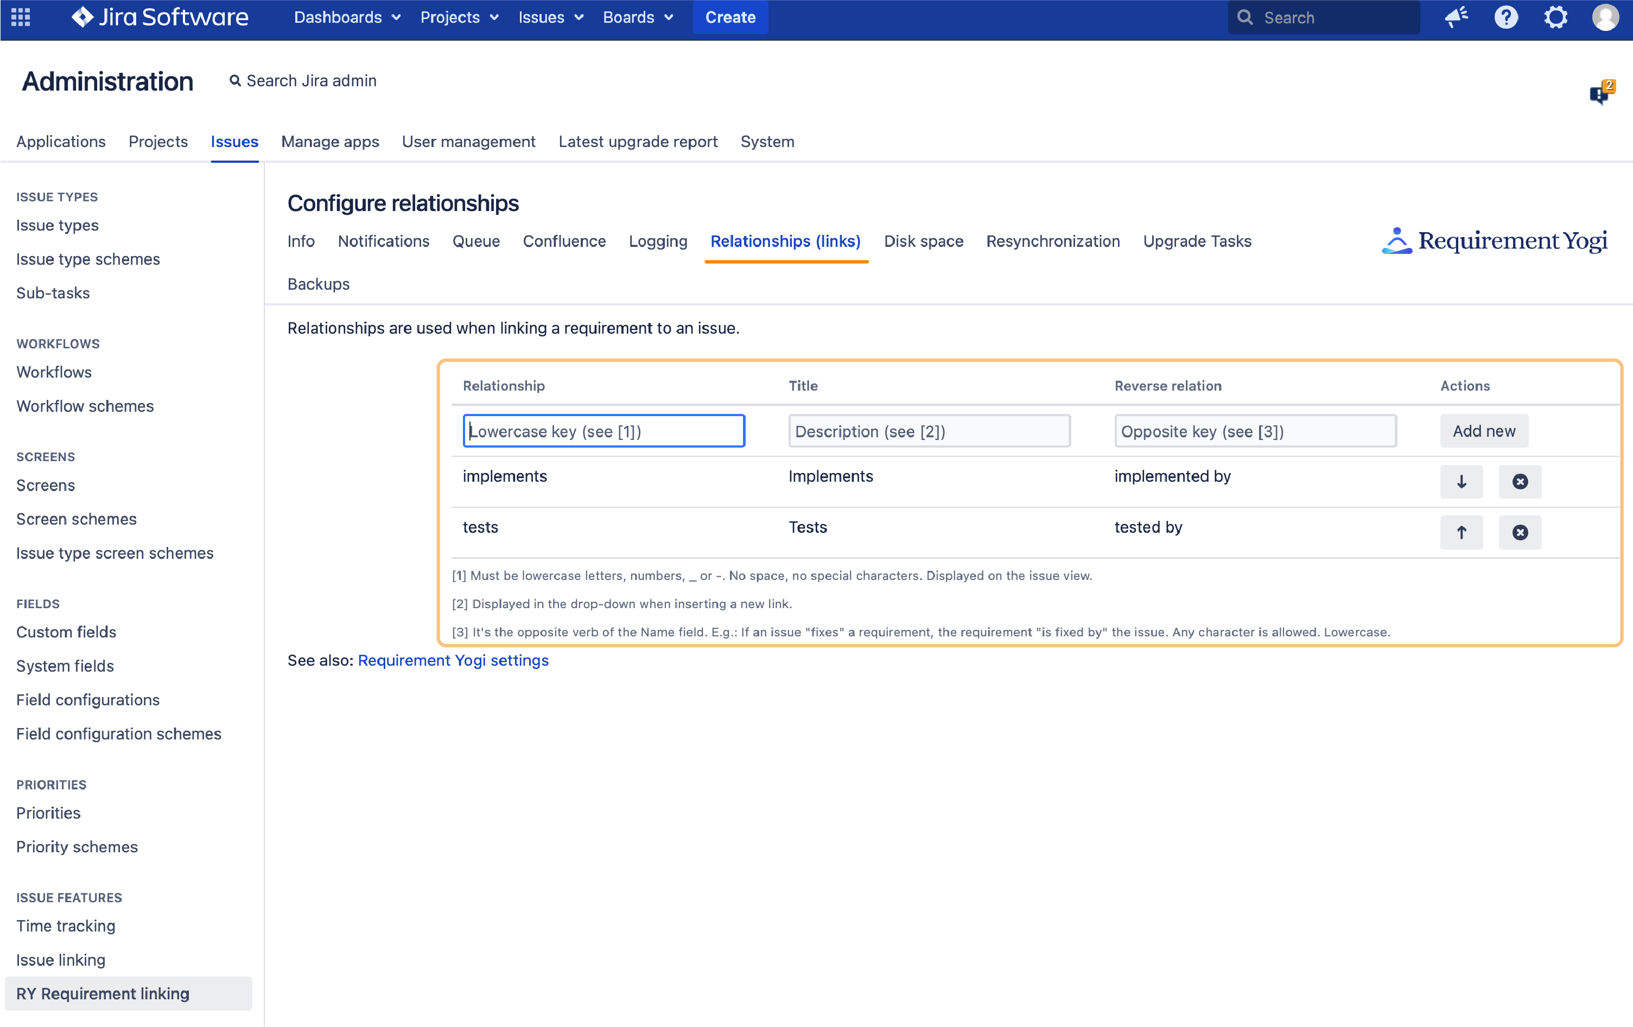Move tests relationship up
The width and height of the screenshot is (1633, 1027).
click(x=1461, y=532)
